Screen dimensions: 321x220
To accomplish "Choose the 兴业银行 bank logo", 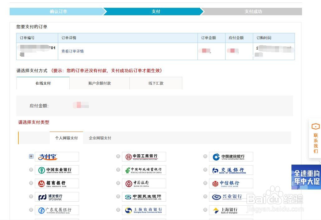I will point(231,197).
